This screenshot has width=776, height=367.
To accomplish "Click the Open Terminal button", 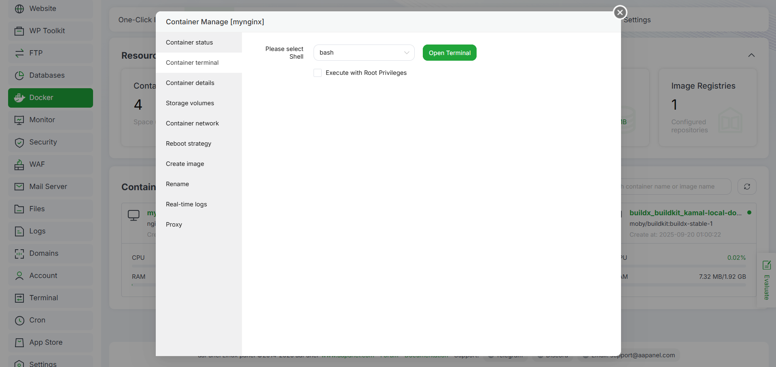I will point(449,53).
